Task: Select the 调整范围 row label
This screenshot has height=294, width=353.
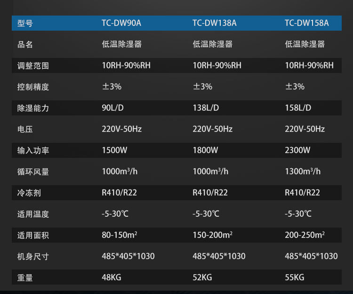Action: [33, 65]
